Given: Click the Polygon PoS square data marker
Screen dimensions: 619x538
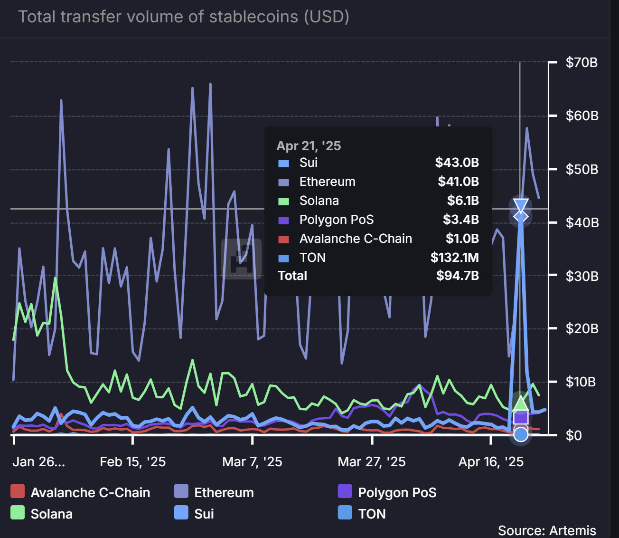Looking at the screenshot, I should [x=521, y=417].
